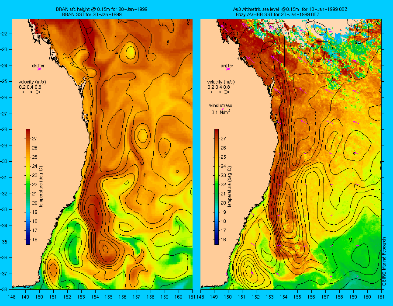The image size is (393, 306).
Task: Click the "16" tick on left color bar
Action: point(34,240)
